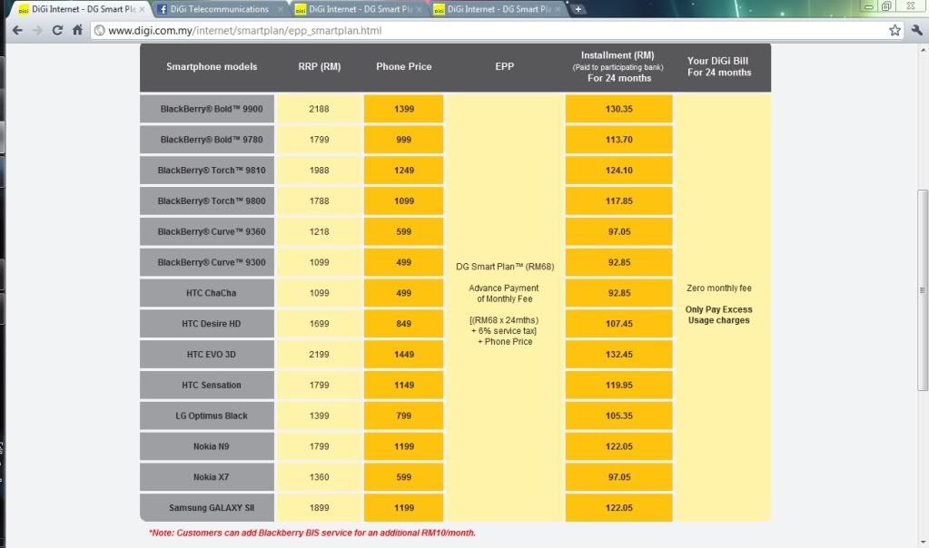Reload the page with the refresh icon
929x548 pixels.
click(x=57, y=30)
